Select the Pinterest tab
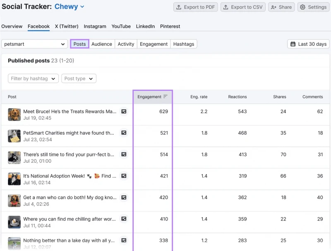This screenshot has width=331, height=251. click(170, 26)
